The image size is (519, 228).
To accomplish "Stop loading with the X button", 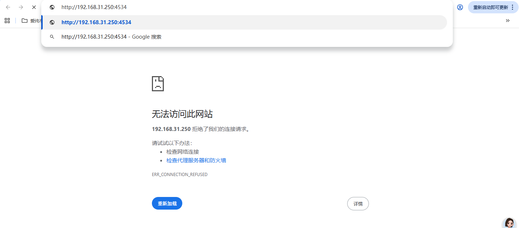I will (x=34, y=7).
